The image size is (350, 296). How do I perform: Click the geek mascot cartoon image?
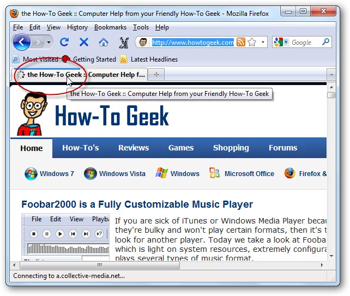(x=32, y=114)
